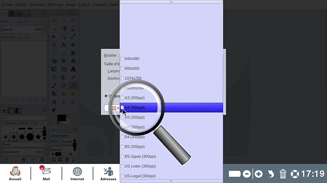The image size is (327, 183).
Task: Click the zoom-out minus icon in taskbar
Action: point(247,174)
